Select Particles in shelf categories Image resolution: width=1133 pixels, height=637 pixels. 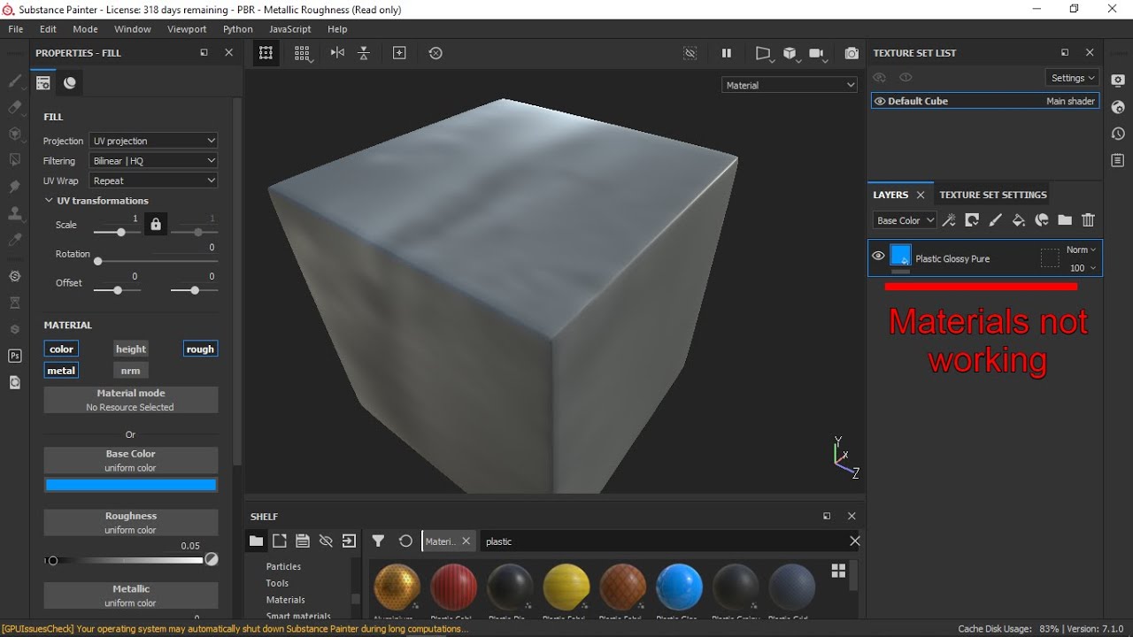283,566
